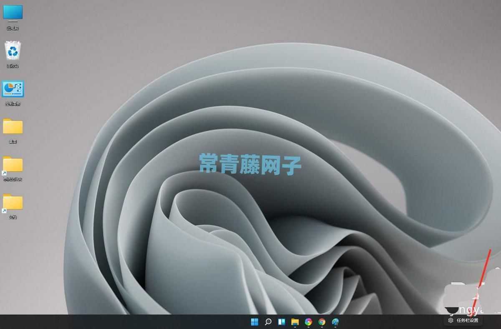The height and width of the screenshot is (329, 501).
Task: Open taskbar Search magnifier
Action: 268,322
